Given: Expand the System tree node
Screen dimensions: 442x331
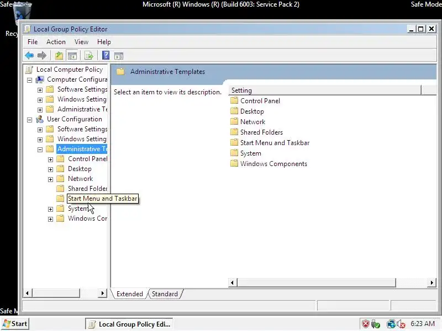Looking at the screenshot, I should [x=50, y=209].
